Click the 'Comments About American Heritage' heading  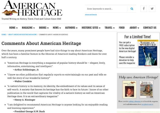coord(41,43)
